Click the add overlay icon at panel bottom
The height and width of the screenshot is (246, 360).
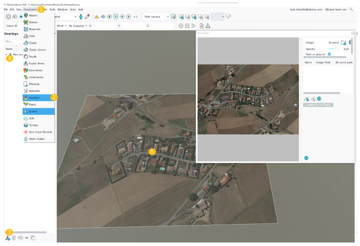(x=8, y=238)
